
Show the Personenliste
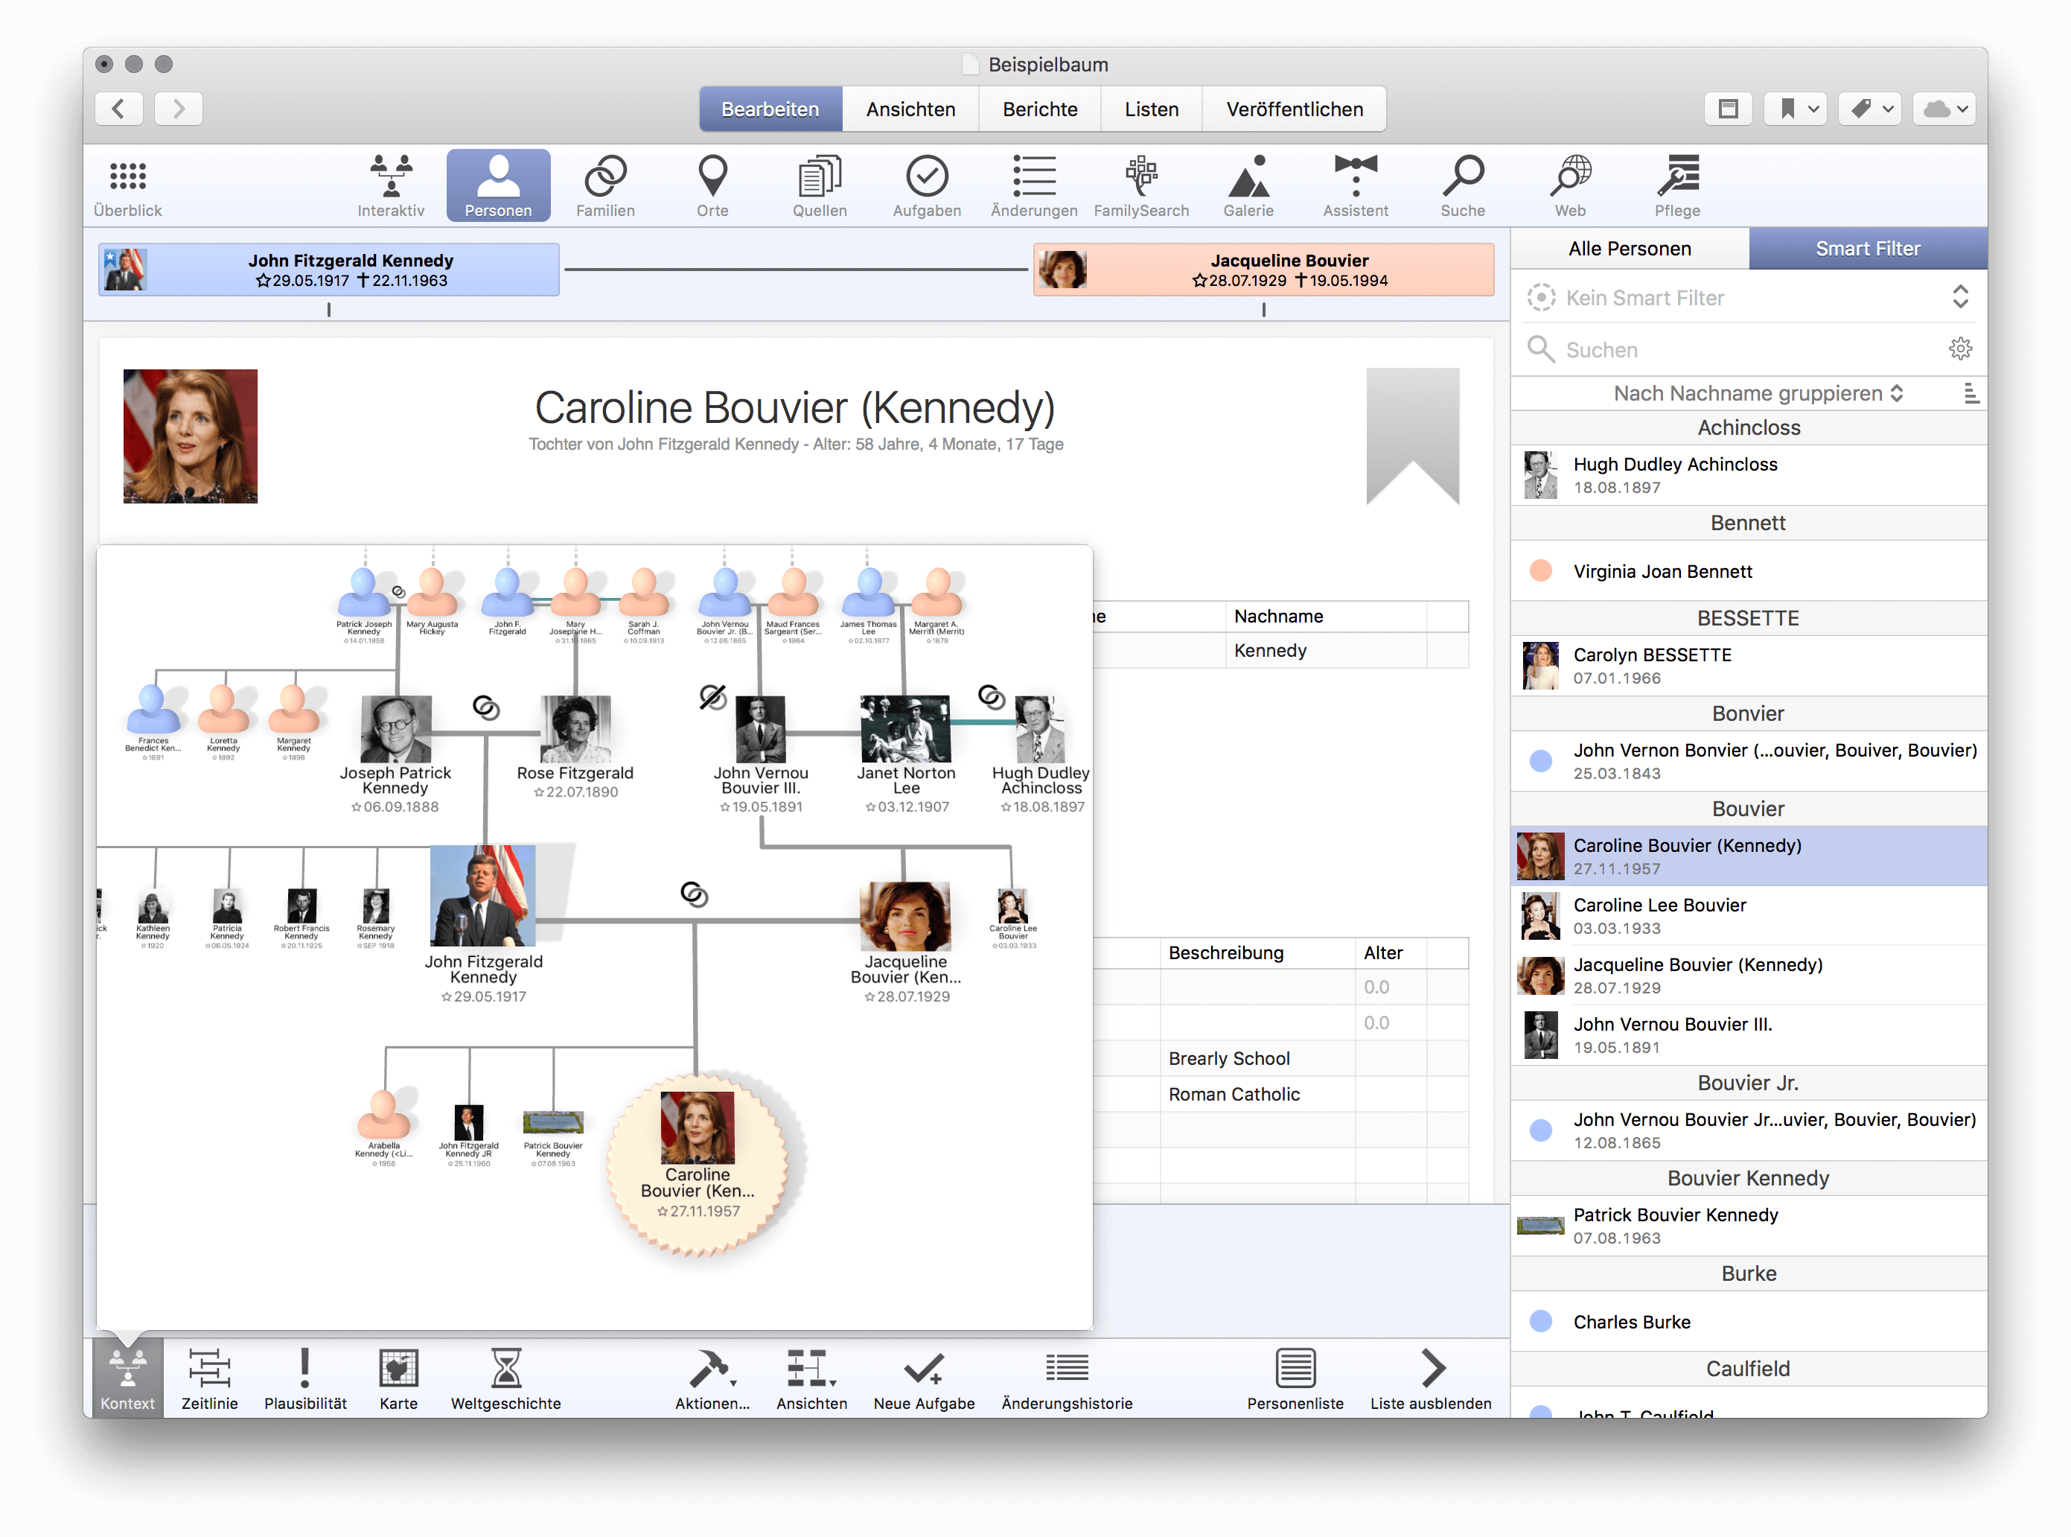coord(1295,1379)
